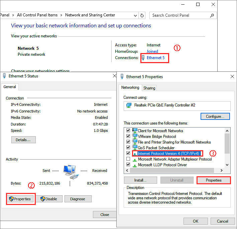Screen dimensions: 237x229
Task: Open the Joined HomeGroup link
Action: point(152,51)
